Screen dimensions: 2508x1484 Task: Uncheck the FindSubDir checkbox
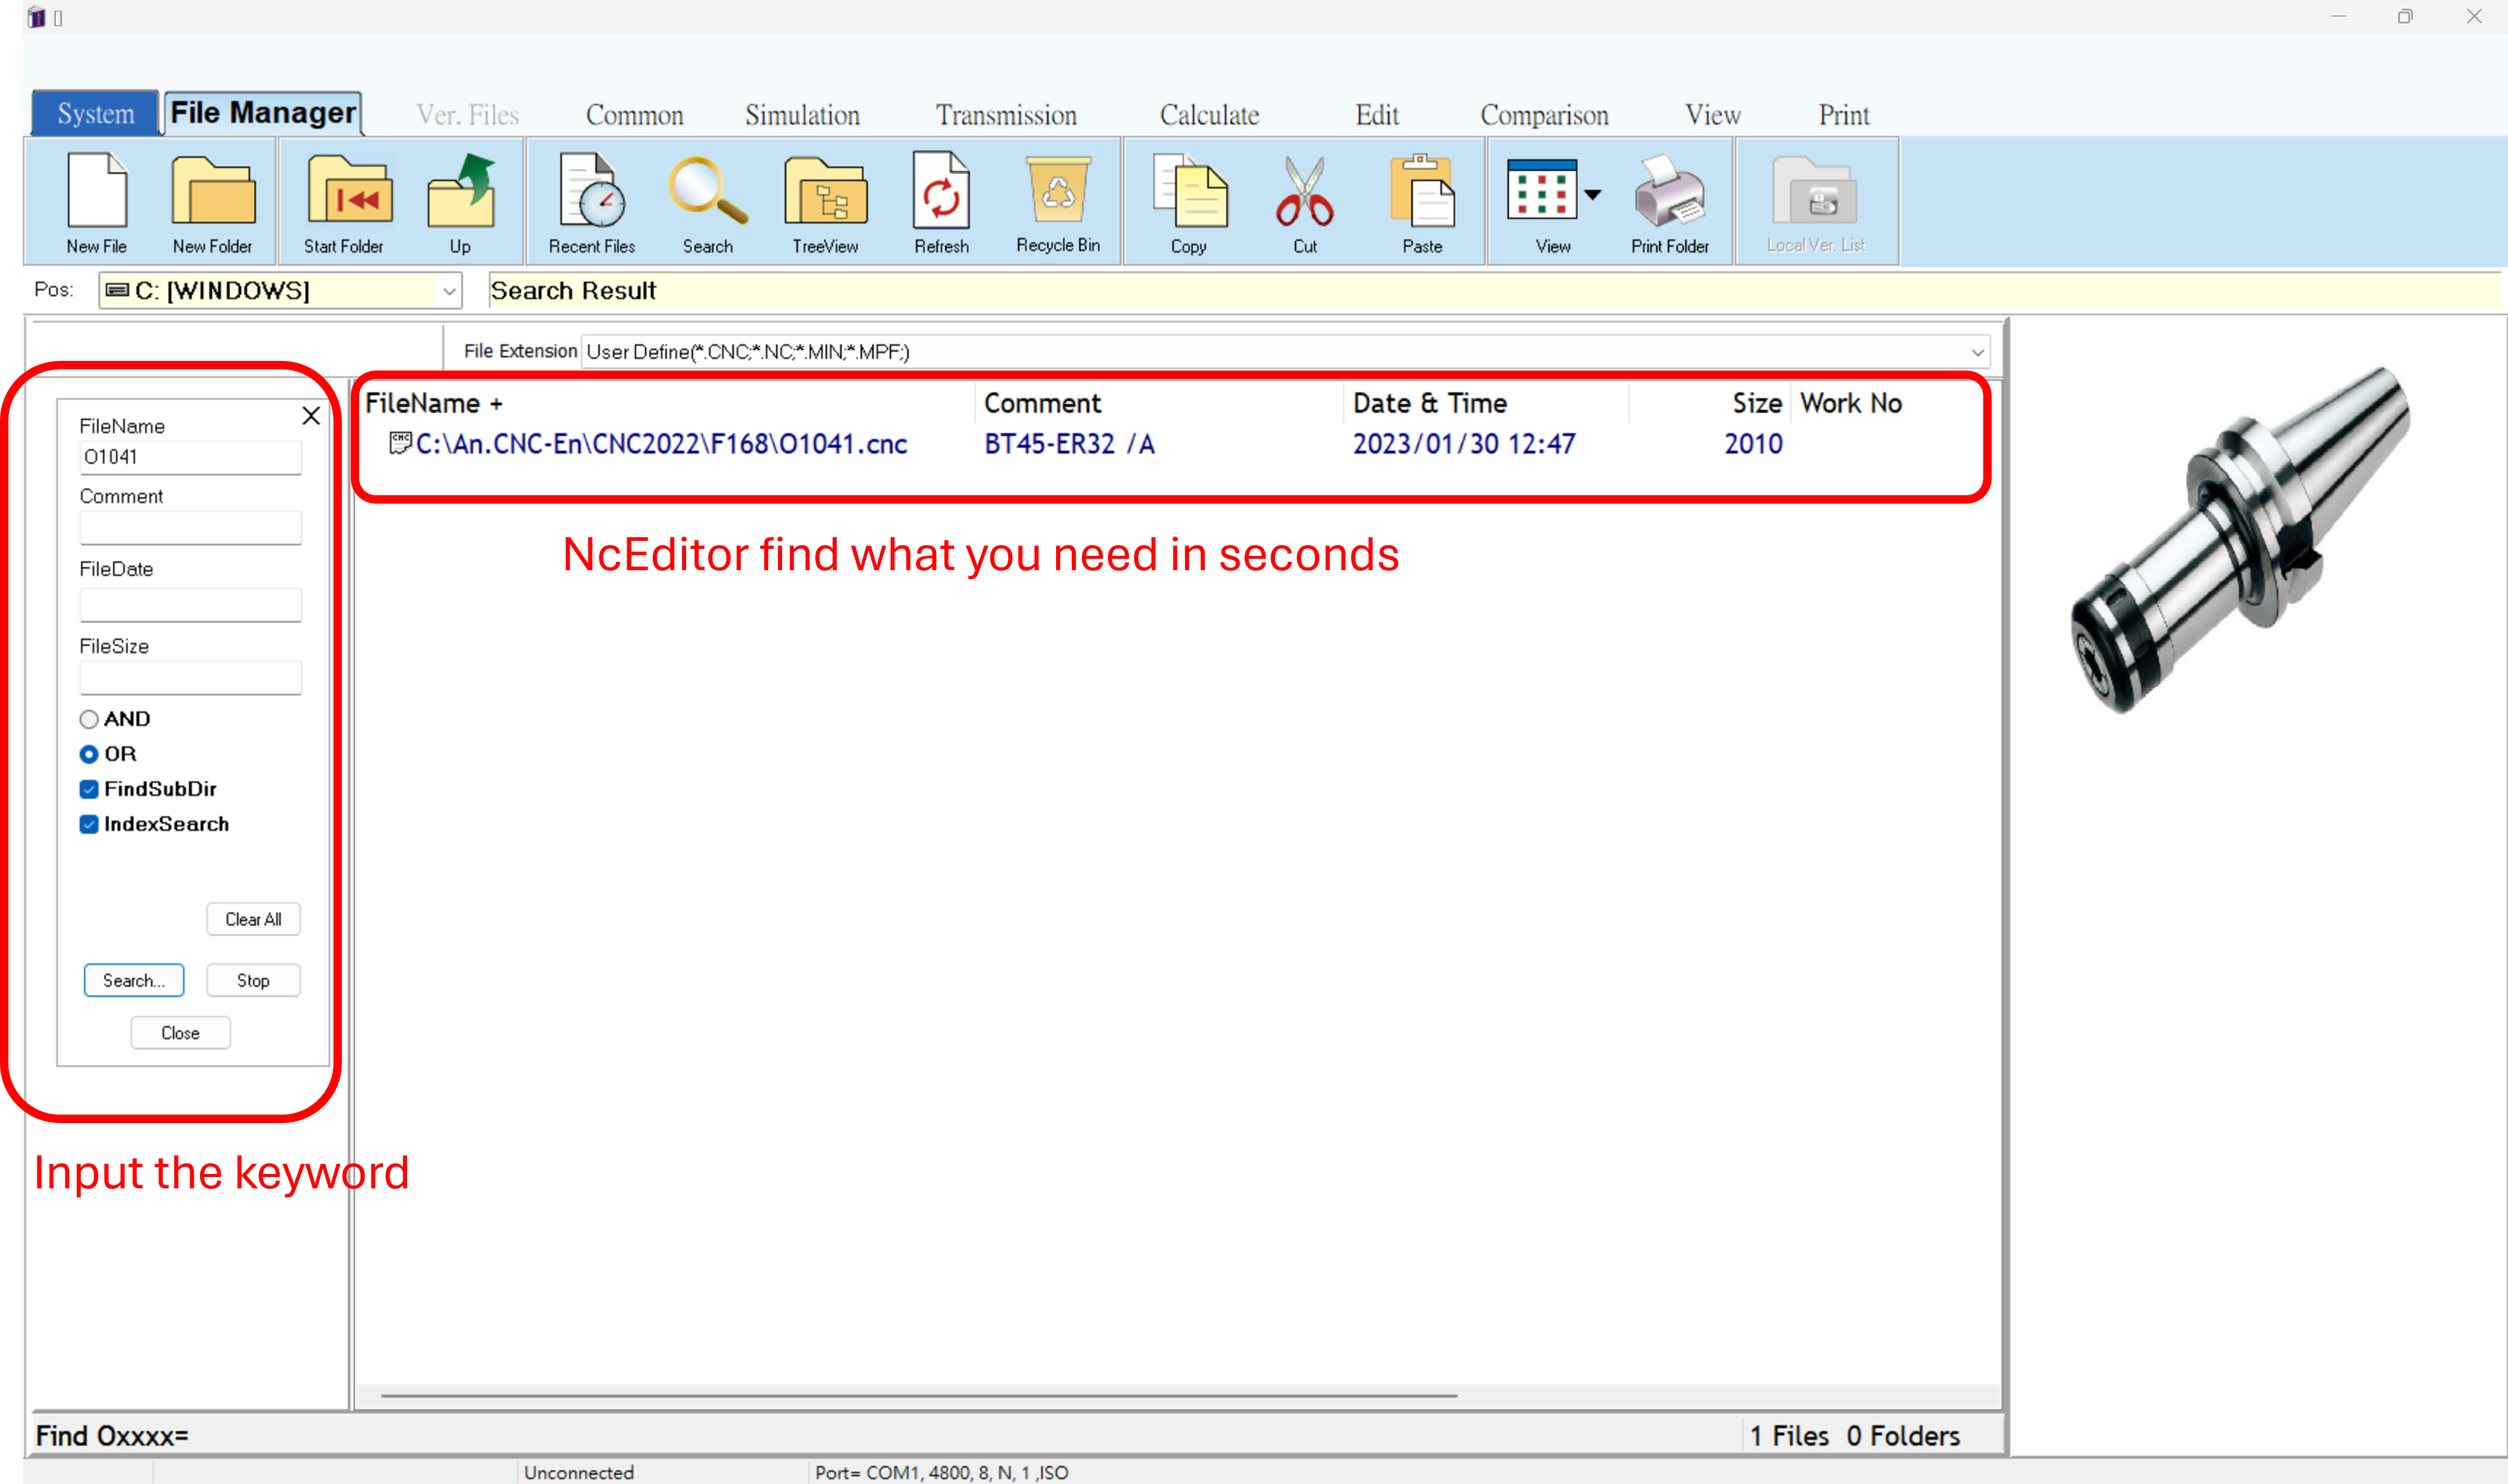(89, 789)
